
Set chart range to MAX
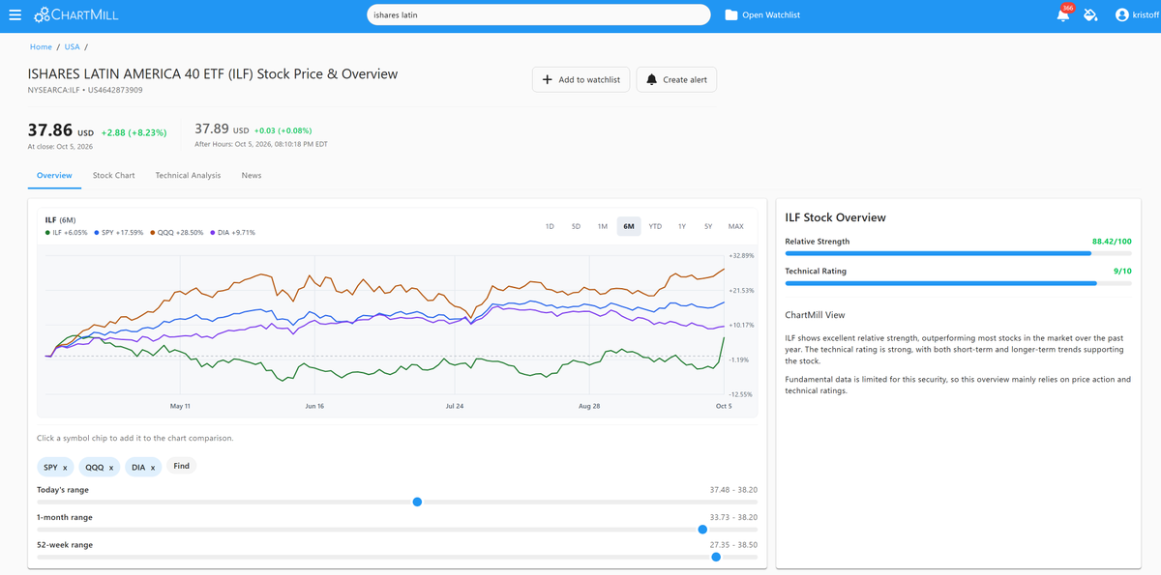(x=735, y=226)
